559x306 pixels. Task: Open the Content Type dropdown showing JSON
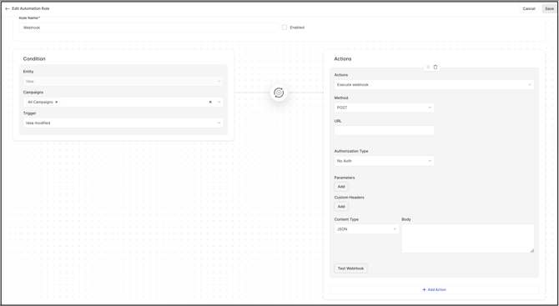(x=366, y=229)
